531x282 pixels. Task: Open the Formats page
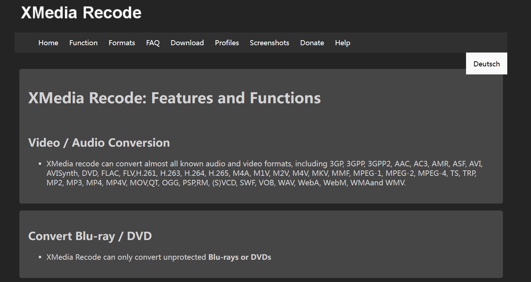[122, 43]
